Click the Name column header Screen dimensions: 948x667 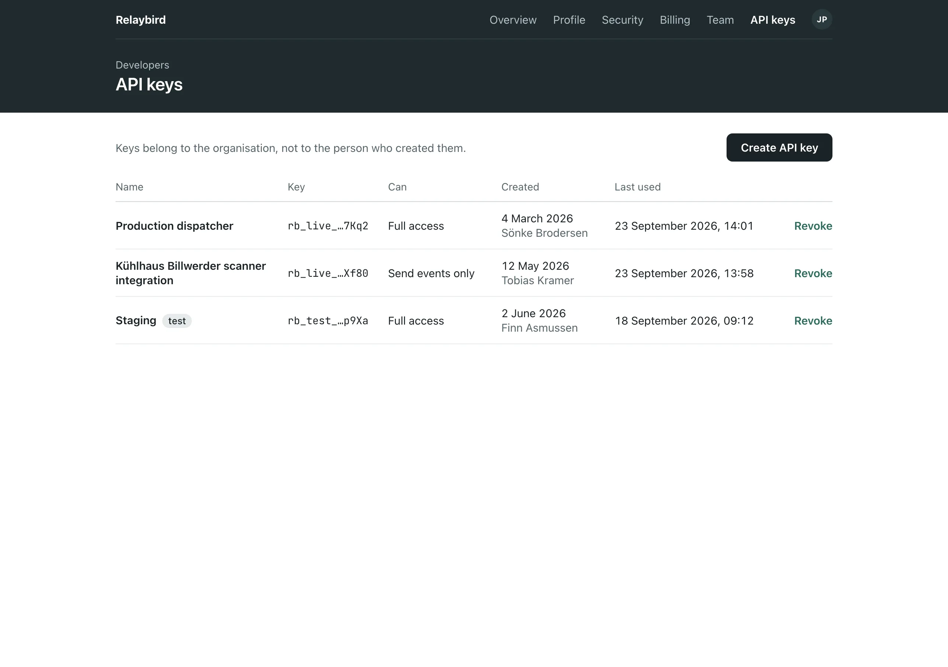(129, 187)
